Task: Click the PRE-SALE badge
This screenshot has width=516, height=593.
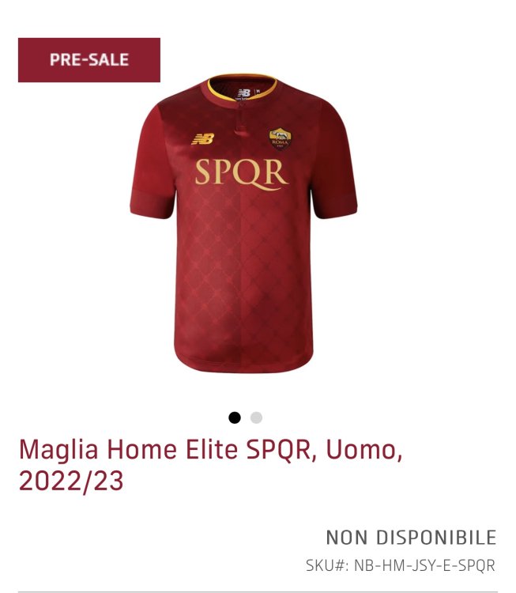Action: coord(89,60)
